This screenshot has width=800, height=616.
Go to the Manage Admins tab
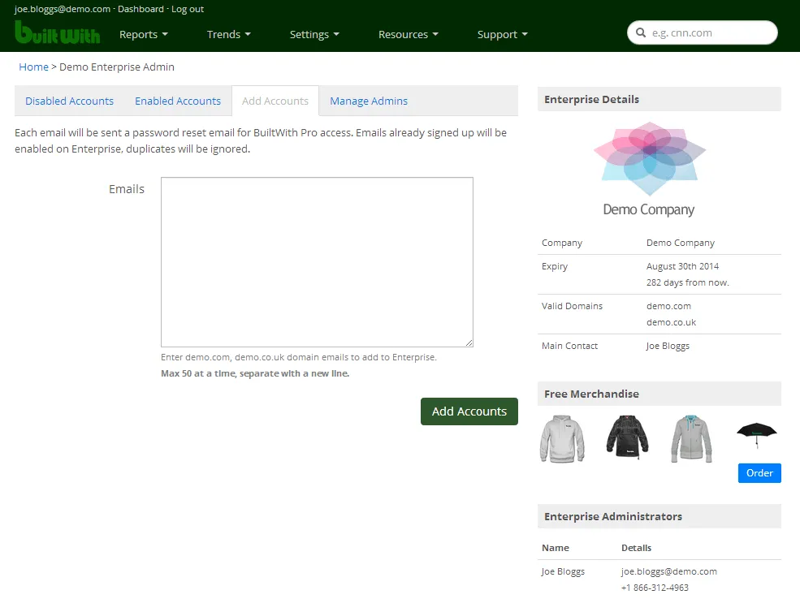(369, 101)
